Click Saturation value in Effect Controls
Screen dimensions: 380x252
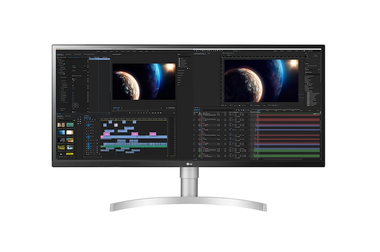tap(74, 109)
